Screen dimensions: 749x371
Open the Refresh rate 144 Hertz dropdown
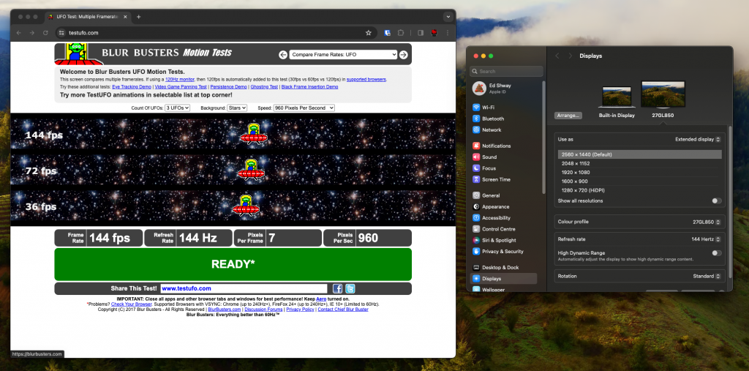pyautogui.click(x=706, y=239)
